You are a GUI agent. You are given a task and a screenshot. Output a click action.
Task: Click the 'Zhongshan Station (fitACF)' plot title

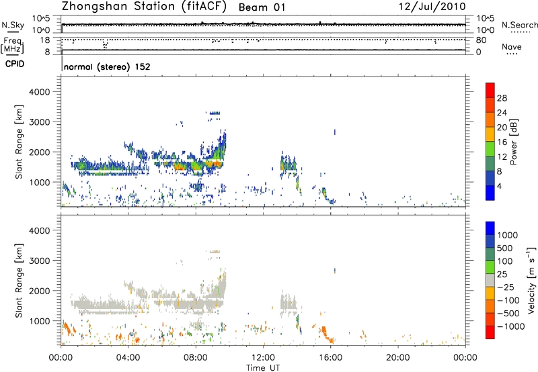pos(144,7)
